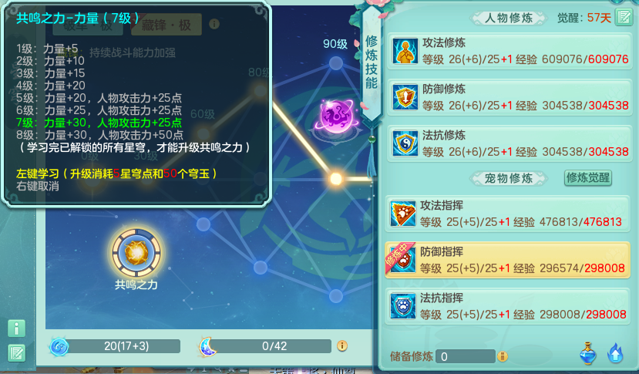The width and height of the screenshot is (639, 374).
Task: Select the 90级 star node
Action: pos(336,63)
